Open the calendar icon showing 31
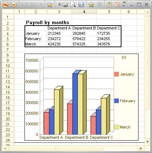 click(x=117, y=5)
